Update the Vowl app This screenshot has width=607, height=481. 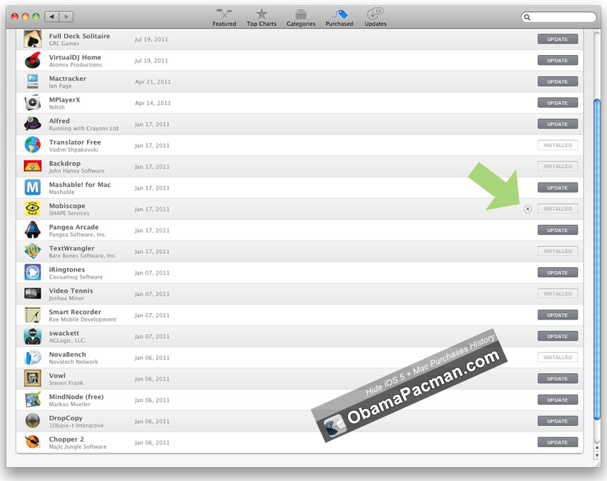[x=558, y=379]
